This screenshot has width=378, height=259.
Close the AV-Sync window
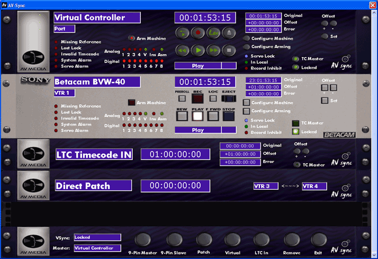[372, 5]
